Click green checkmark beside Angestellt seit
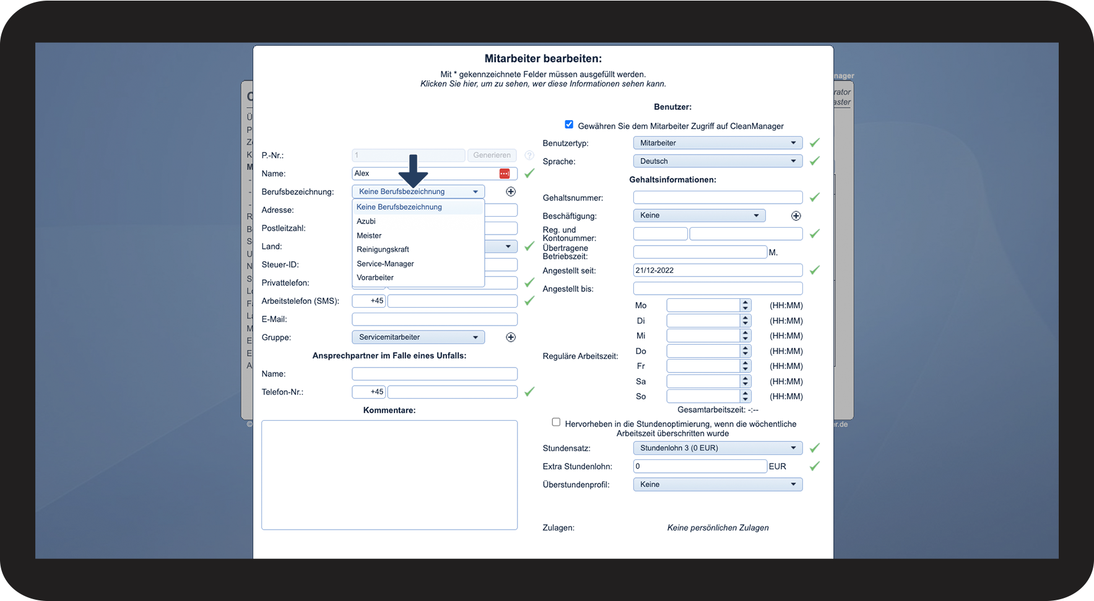The height and width of the screenshot is (601, 1094). click(x=815, y=270)
